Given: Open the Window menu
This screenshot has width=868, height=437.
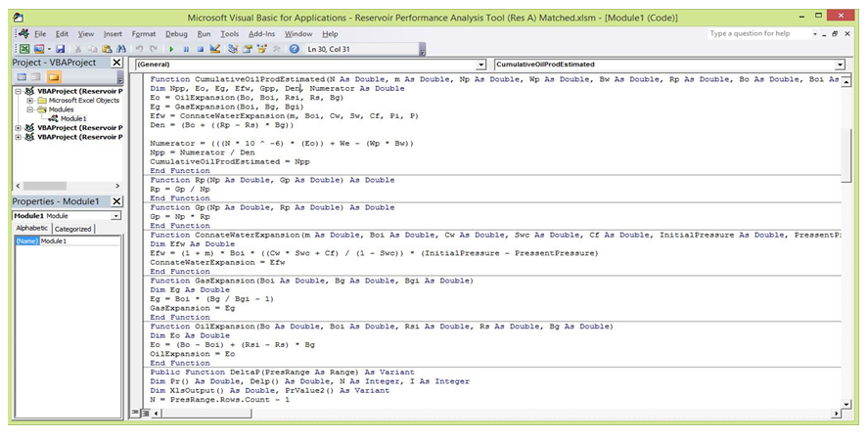Looking at the screenshot, I should (x=298, y=34).
